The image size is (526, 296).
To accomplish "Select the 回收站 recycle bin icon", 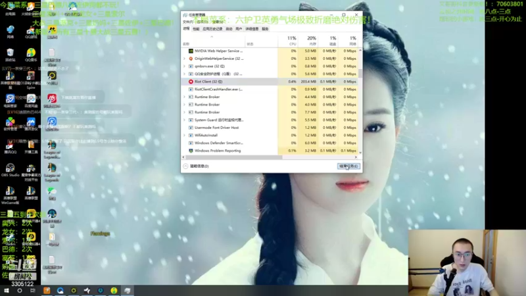I will tap(11, 55).
